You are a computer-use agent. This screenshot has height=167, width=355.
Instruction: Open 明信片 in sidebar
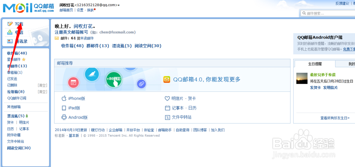coord(24,122)
